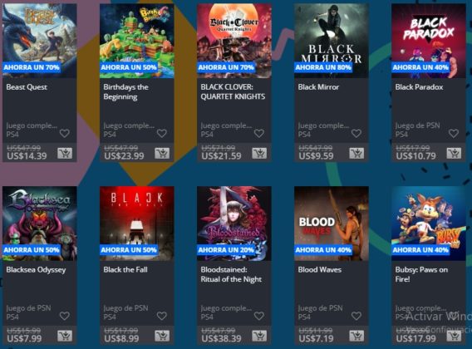
Task: Add Black Paradox to the cart
Action: tap(454, 154)
